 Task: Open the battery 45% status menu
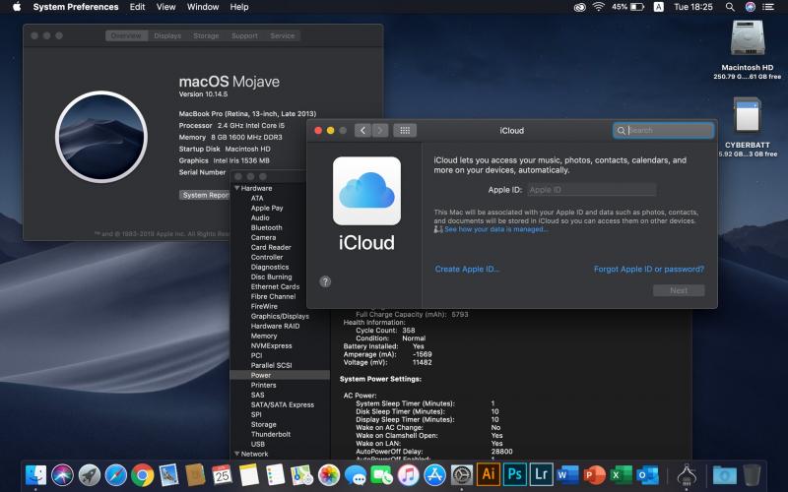pos(627,7)
